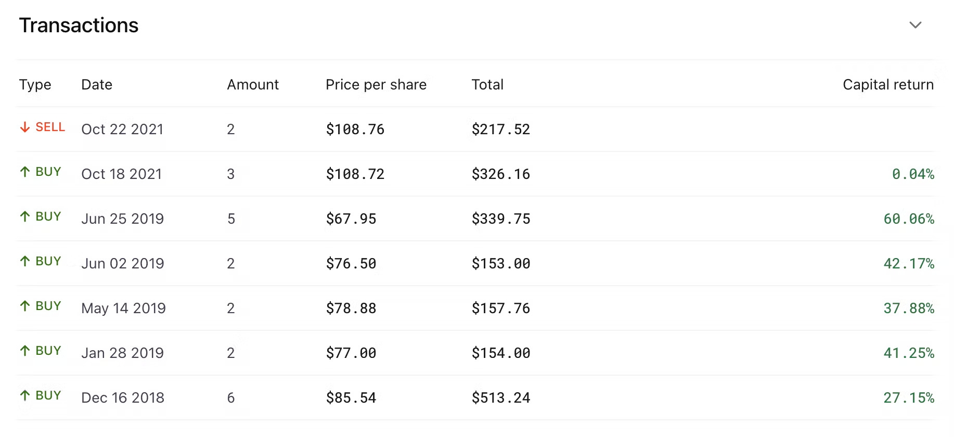Viewport: 954px width, 437px height.
Task: Click the Price per share header
Action: (376, 85)
